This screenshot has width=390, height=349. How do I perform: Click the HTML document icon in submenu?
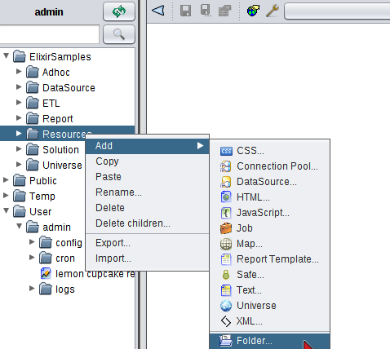tap(226, 197)
